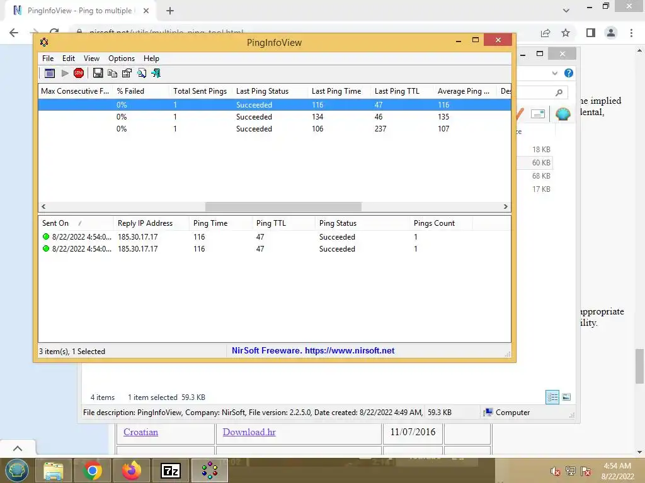Sort lower pane by Sent On header
Screen dimensions: 645x483
(76, 223)
